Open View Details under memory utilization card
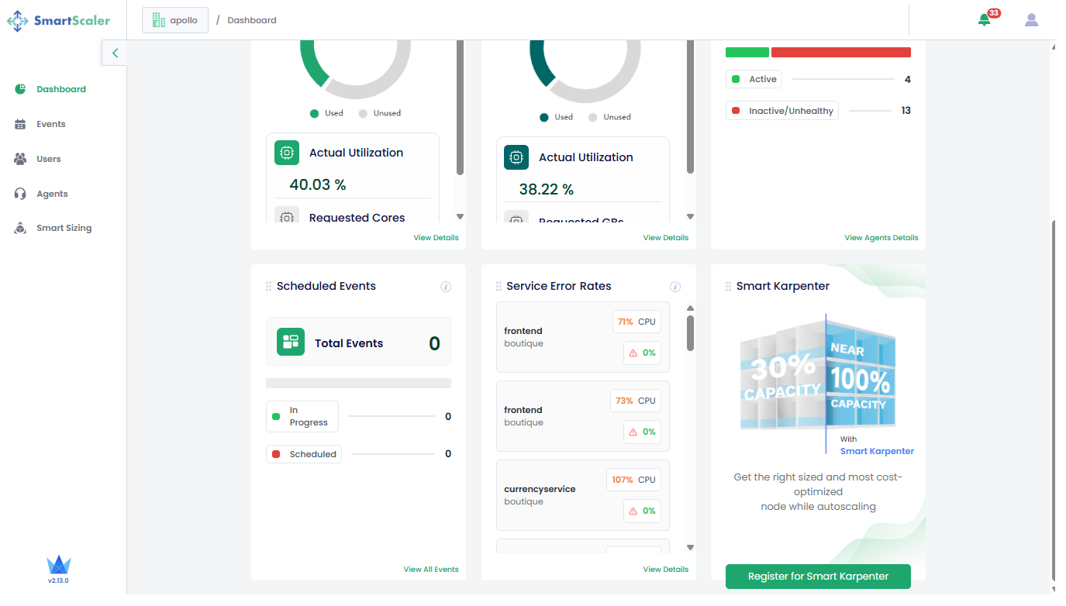The image size is (1066, 606). [665, 238]
